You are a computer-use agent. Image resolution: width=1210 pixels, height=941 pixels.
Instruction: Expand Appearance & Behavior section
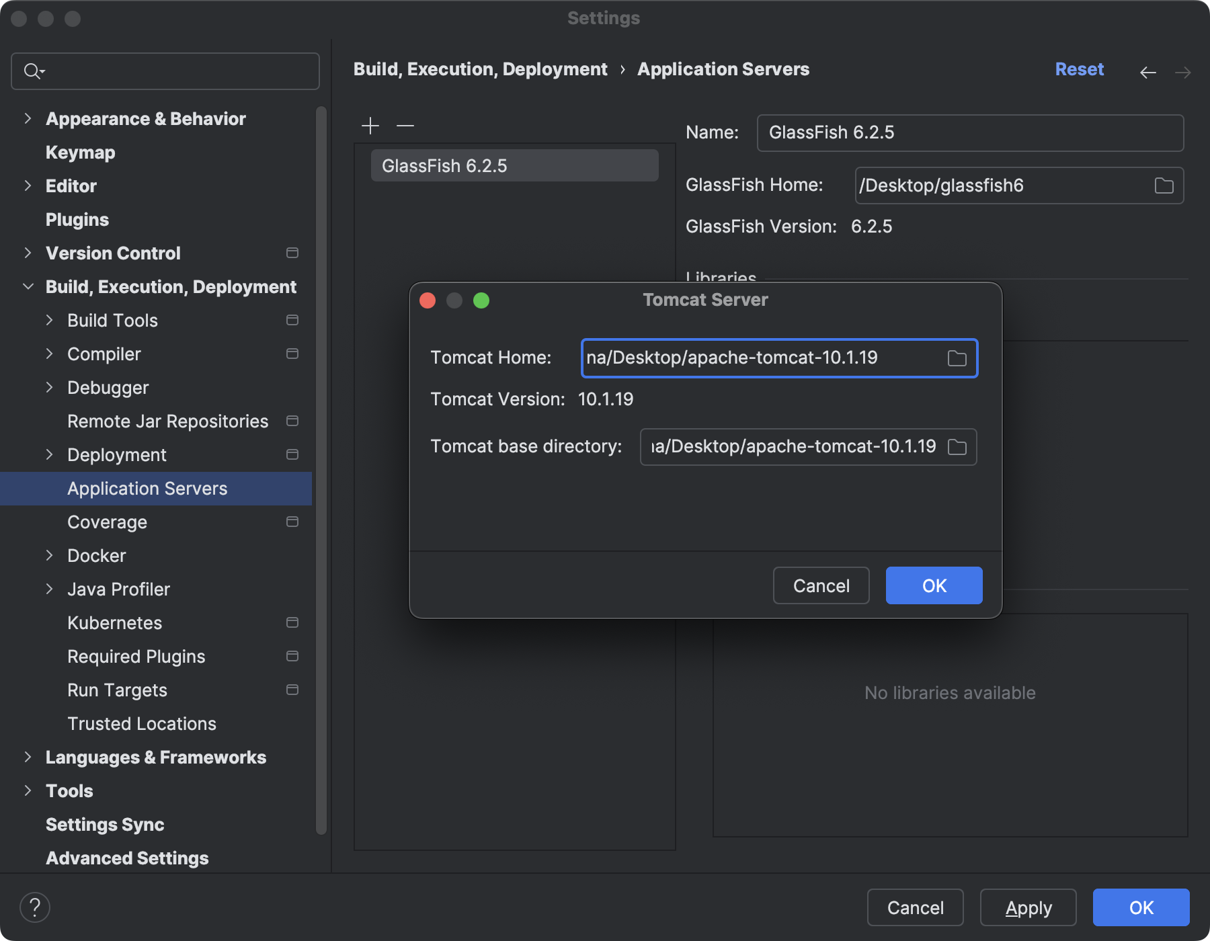(x=28, y=119)
